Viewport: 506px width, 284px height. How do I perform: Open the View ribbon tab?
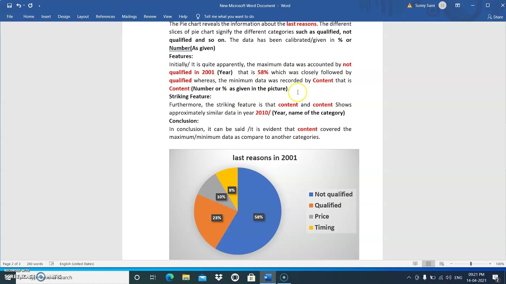point(168,17)
